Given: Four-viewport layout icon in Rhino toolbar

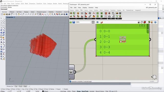Looking at the screenshot, I should [40, 14].
